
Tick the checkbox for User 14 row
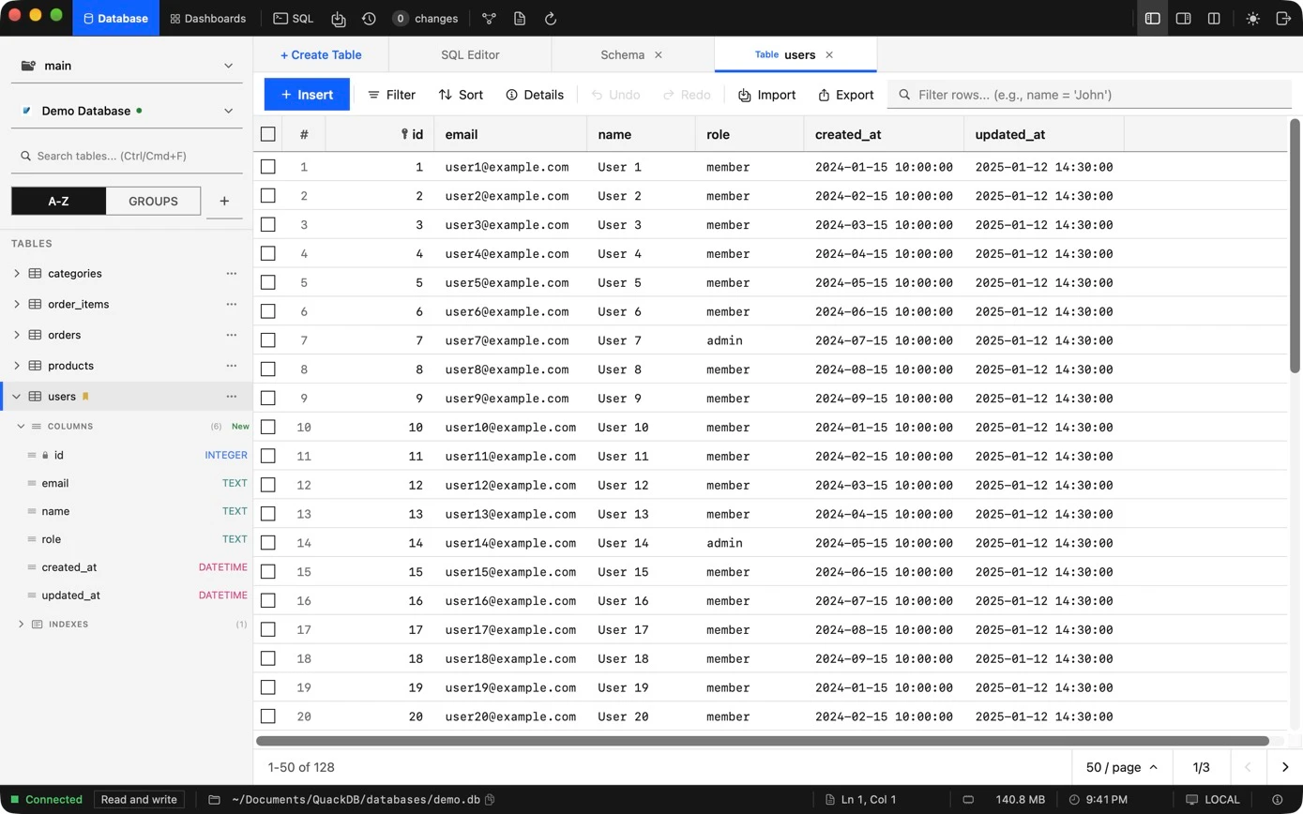tap(268, 543)
